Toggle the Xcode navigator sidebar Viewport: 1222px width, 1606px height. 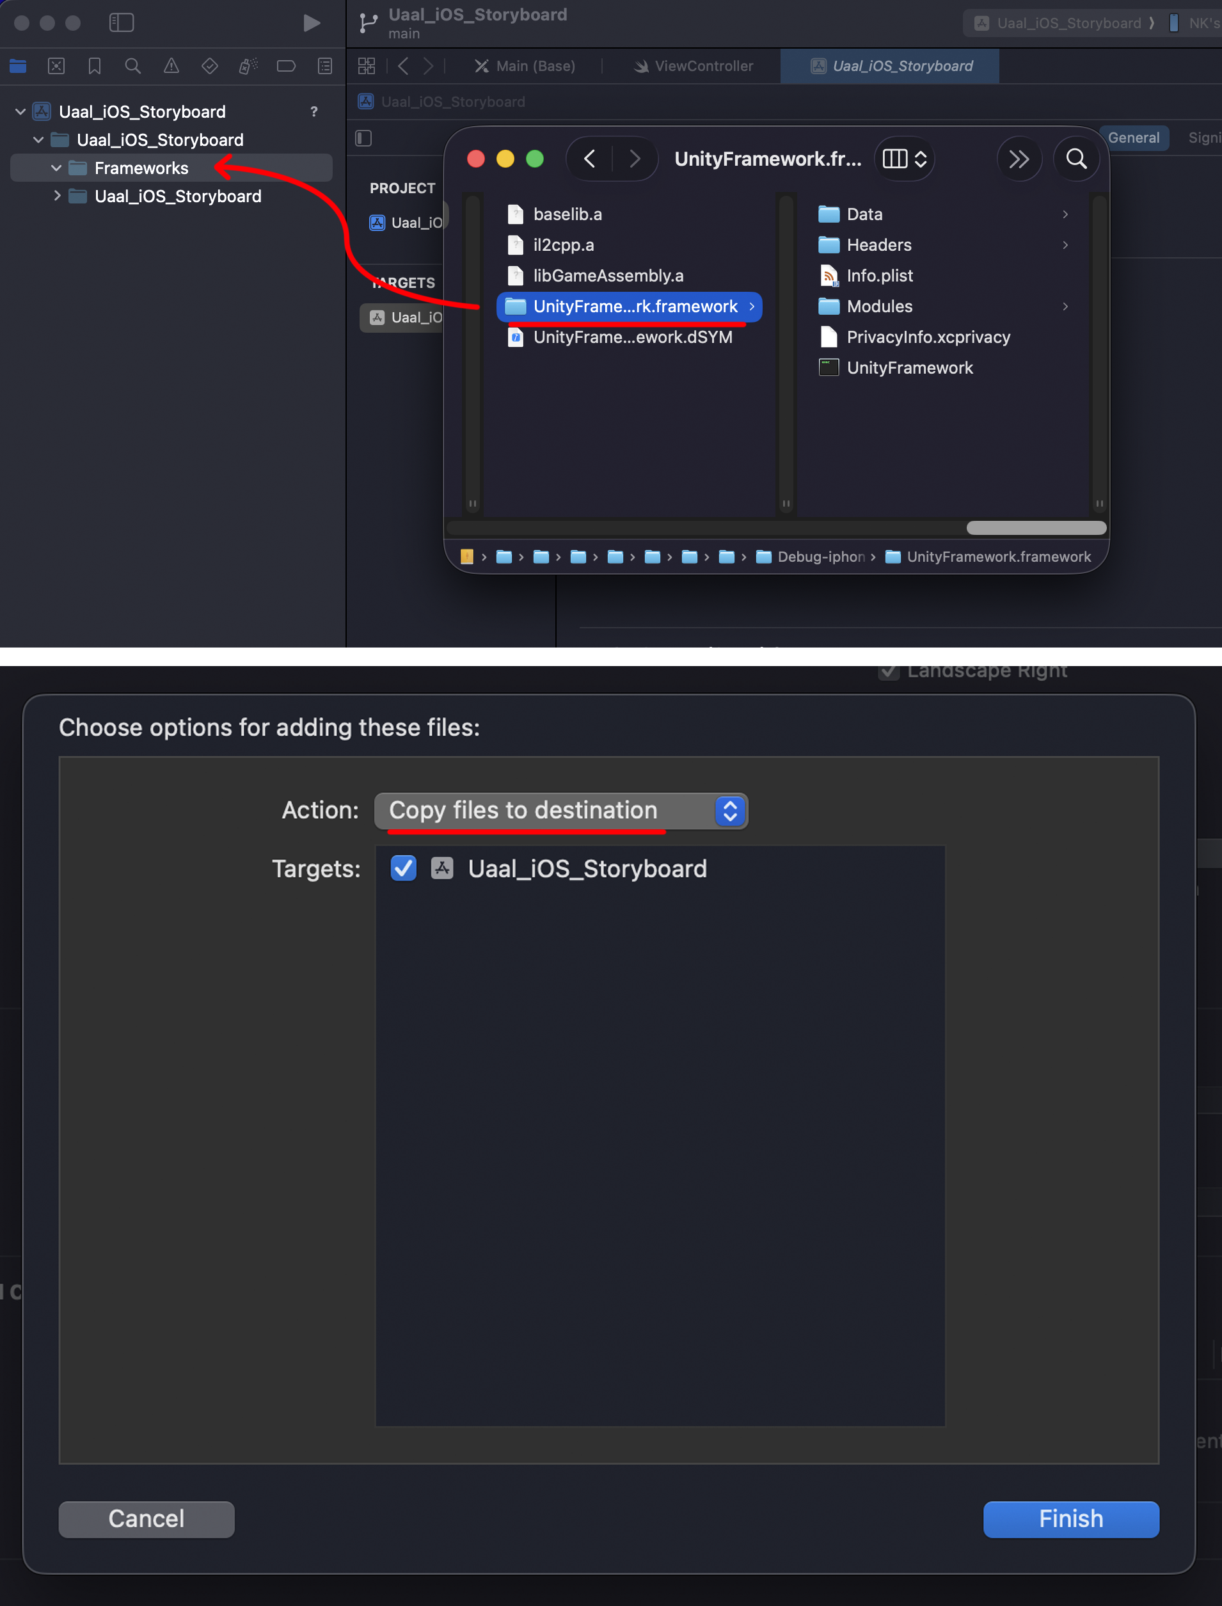pyautogui.click(x=122, y=22)
